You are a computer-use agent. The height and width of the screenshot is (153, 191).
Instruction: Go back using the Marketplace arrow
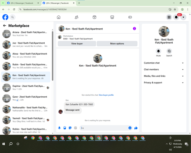[5, 26]
